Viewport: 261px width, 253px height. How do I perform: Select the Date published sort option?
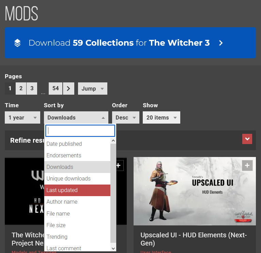pos(77,144)
